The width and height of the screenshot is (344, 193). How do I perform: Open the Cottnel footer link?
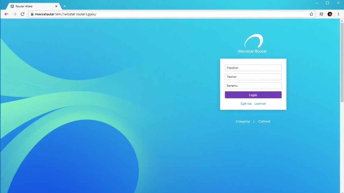point(264,122)
